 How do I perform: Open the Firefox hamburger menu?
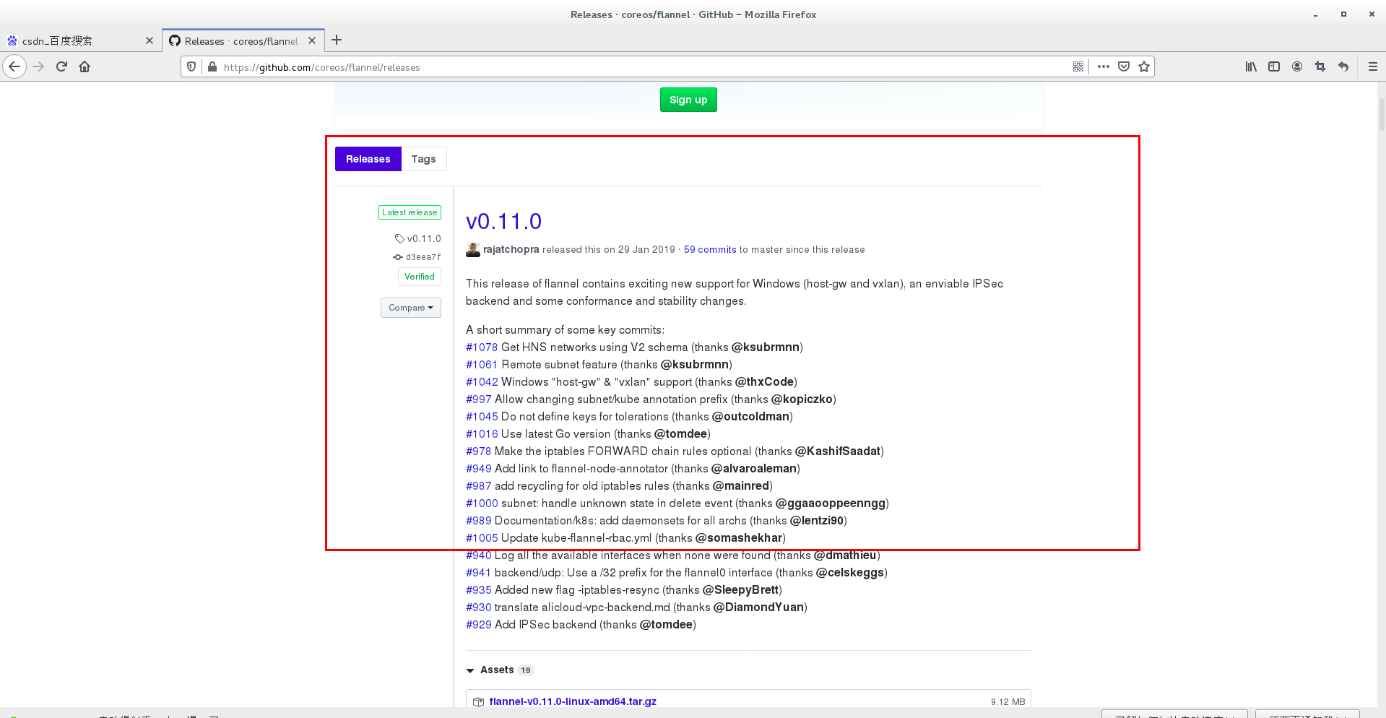coord(1373,66)
